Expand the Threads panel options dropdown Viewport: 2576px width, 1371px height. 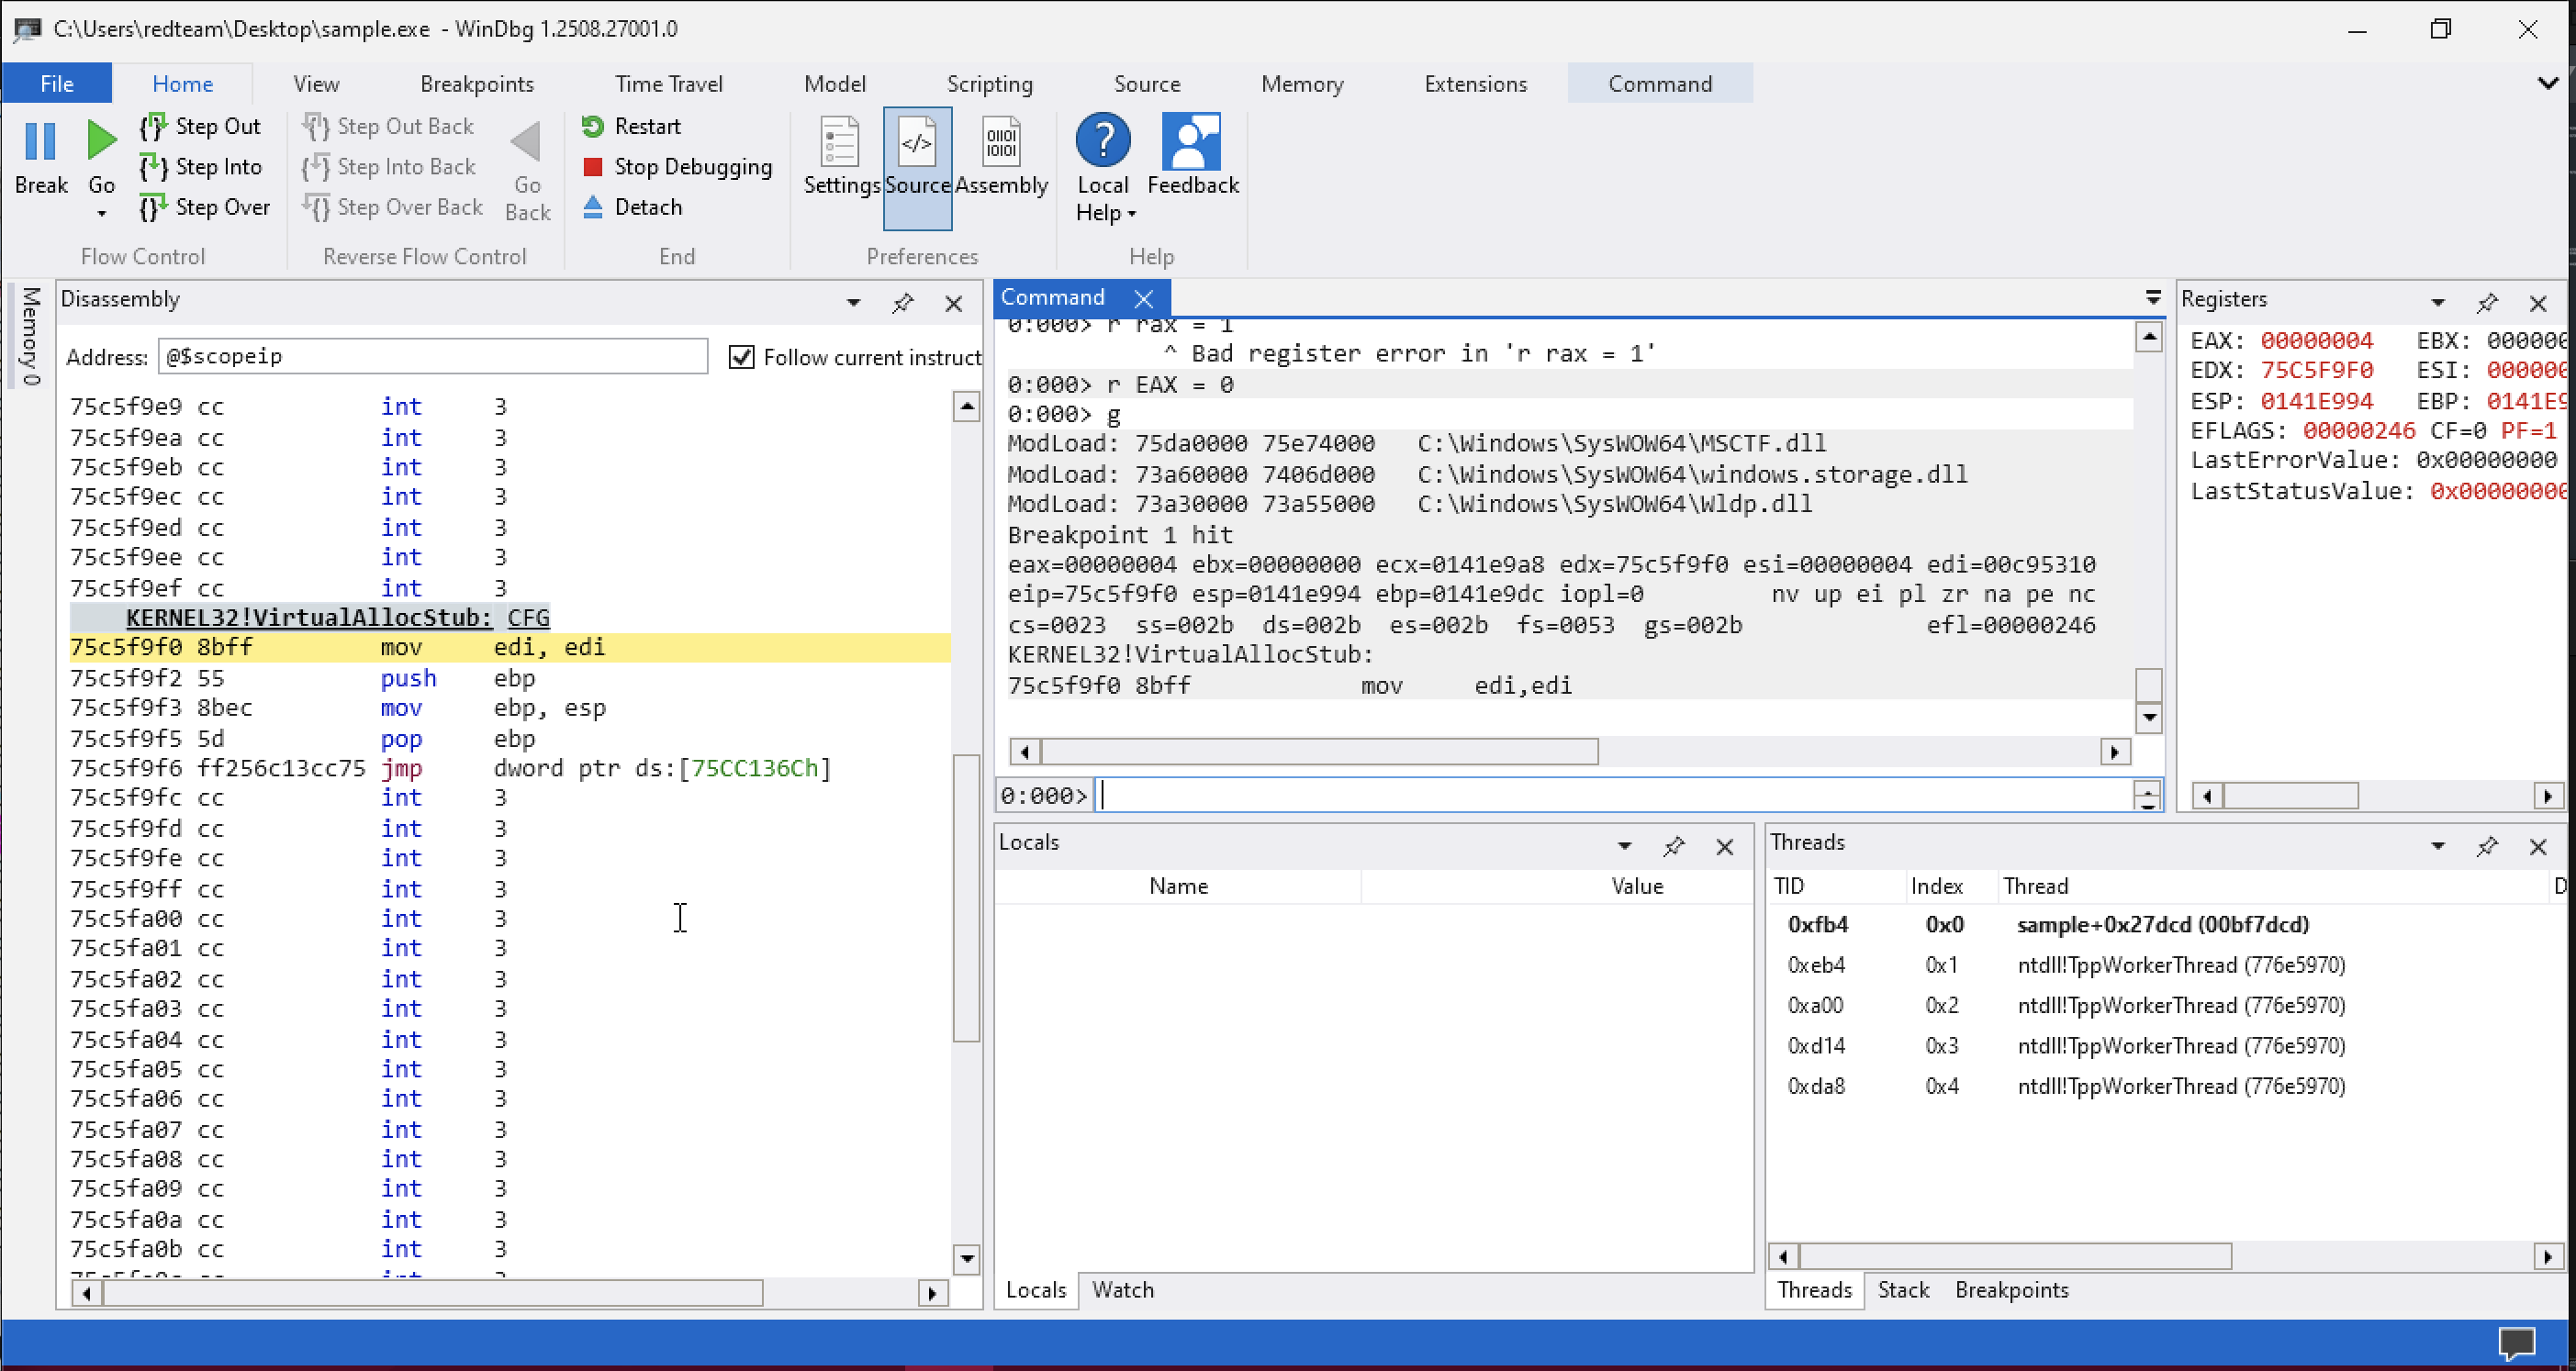coord(2438,846)
